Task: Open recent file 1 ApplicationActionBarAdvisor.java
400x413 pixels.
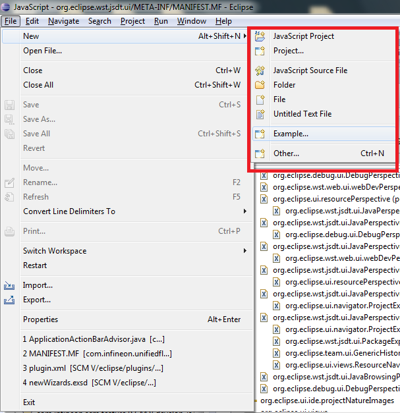Action: tap(127, 339)
